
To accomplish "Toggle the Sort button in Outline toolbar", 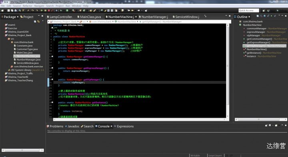I will point(261,16).
